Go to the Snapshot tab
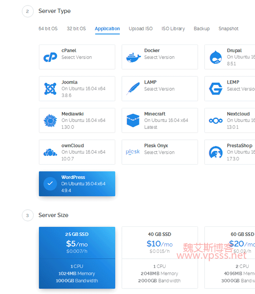Screen dimensions: 255x294 [x=228, y=29]
